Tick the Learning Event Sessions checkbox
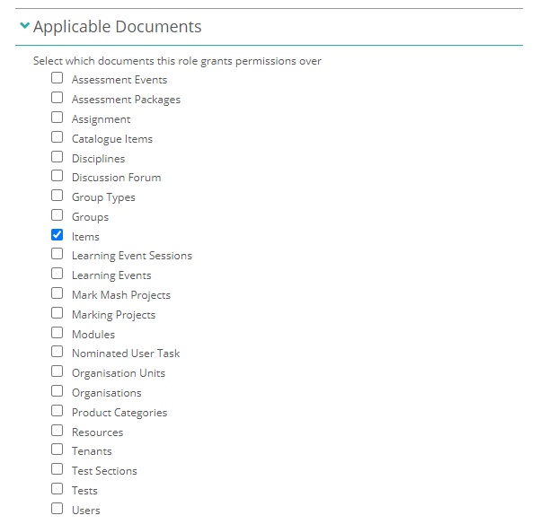Screen dimensions: 539x524 pos(57,254)
